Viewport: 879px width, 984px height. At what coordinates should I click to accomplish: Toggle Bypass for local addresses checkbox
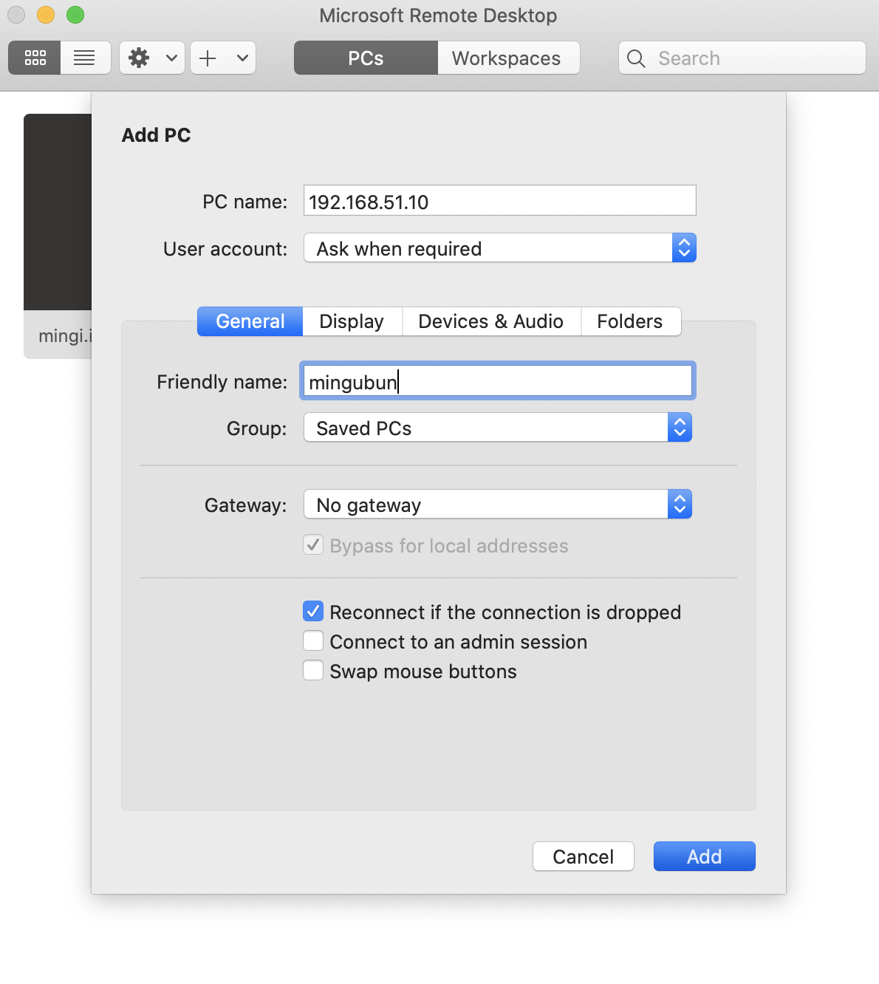pos(313,545)
